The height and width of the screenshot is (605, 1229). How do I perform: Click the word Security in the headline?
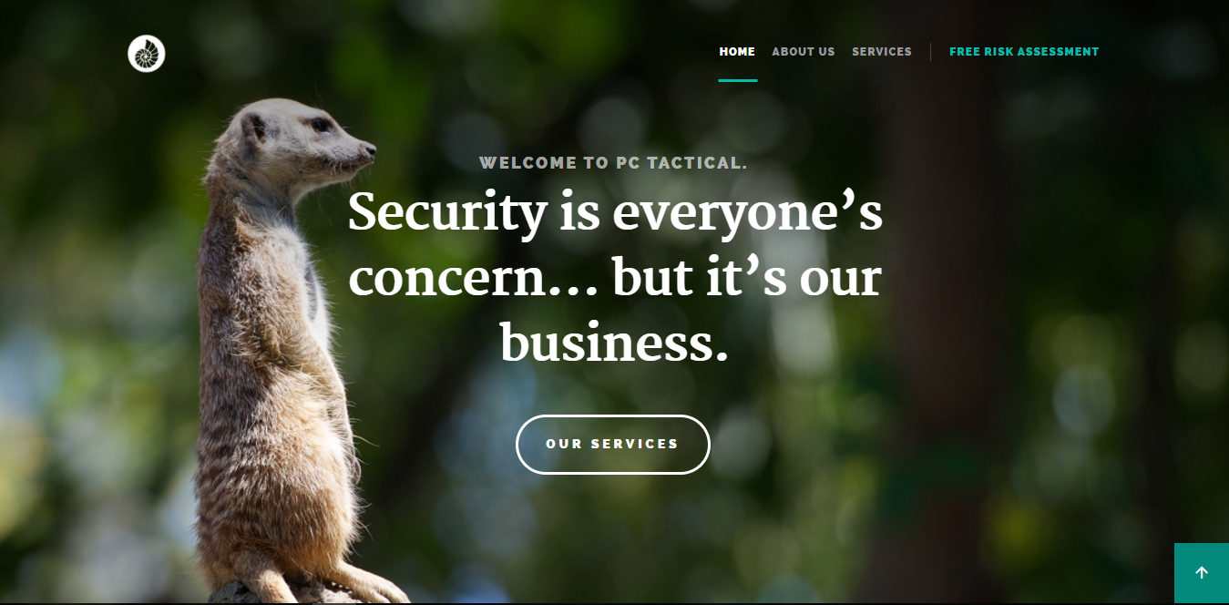point(447,214)
